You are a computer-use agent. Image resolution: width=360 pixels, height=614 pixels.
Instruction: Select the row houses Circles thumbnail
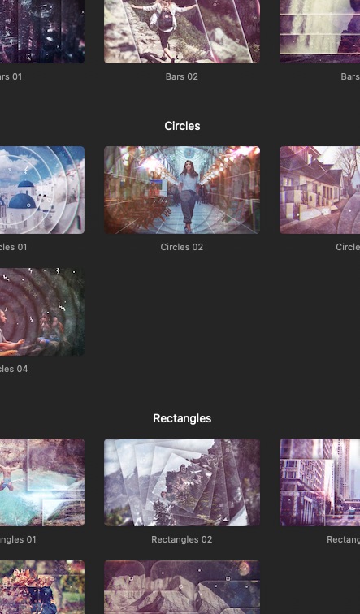[x=319, y=190]
